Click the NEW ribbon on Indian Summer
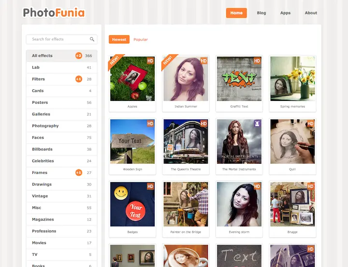The width and height of the screenshot is (348, 267). point(168,60)
